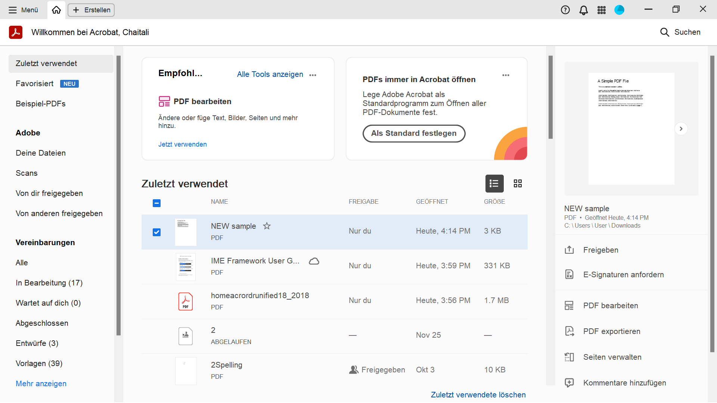This screenshot has width=717, height=403.
Task: Click the Als Standard festlegen button
Action: [x=413, y=133]
